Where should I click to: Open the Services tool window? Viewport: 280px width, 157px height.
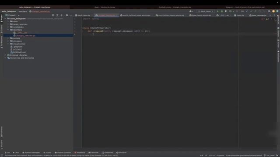pyautogui.click(x=122, y=153)
